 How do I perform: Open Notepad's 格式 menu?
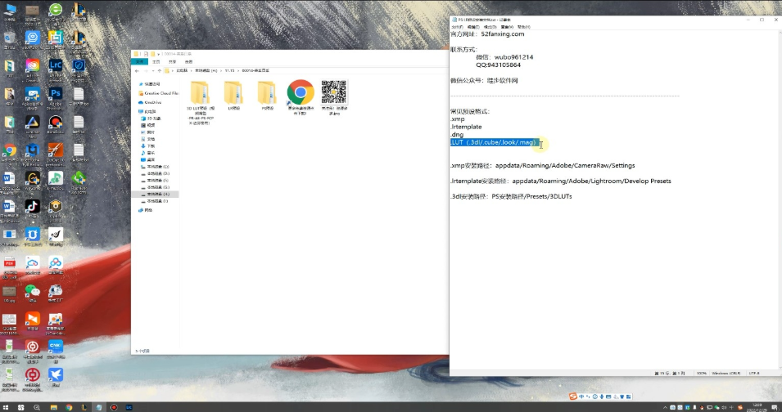[x=490, y=26]
